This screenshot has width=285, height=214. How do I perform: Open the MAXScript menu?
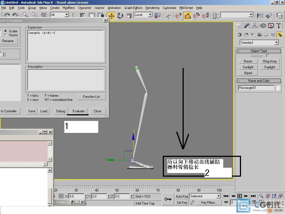point(186,8)
